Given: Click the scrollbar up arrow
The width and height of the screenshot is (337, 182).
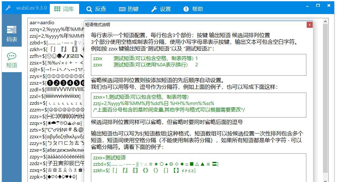Looking at the screenshot, I should pyautogui.click(x=325, y=21).
